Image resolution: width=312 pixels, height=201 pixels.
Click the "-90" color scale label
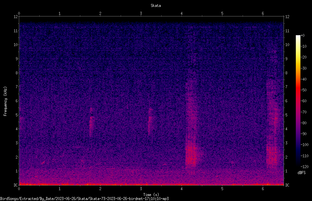point(303,134)
